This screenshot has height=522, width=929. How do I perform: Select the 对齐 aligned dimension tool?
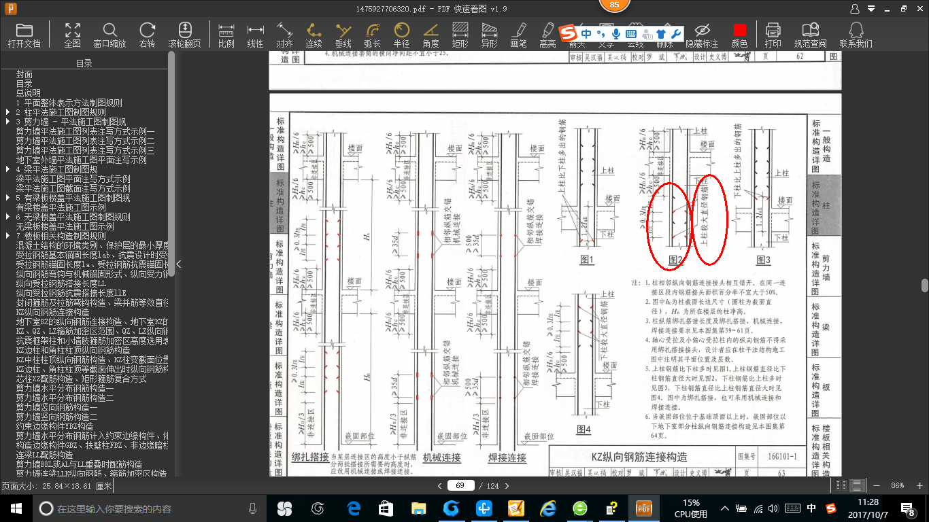click(284, 35)
